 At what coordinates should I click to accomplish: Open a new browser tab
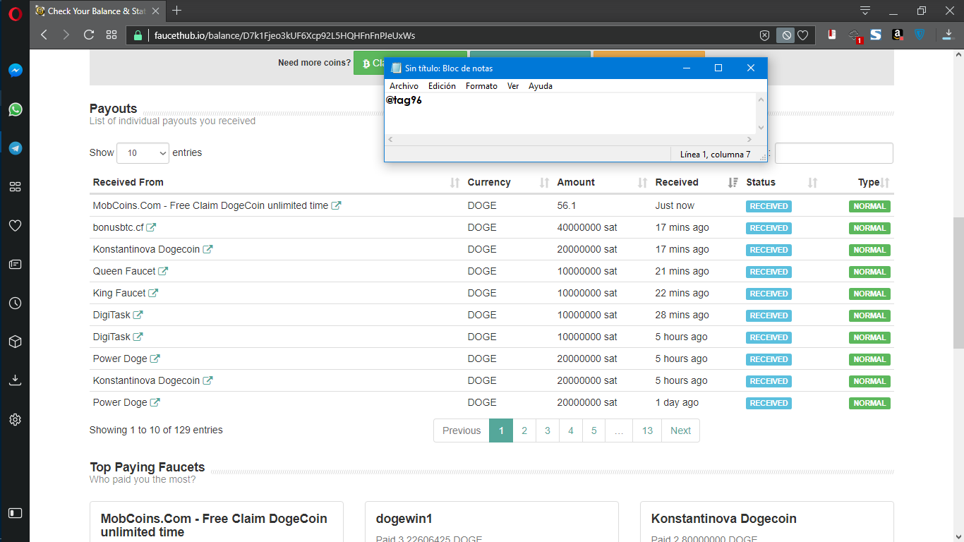(177, 11)
